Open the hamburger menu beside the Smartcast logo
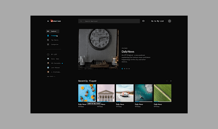Image resolution: width=218 pixels, height=129 pixels. (48, 21)
